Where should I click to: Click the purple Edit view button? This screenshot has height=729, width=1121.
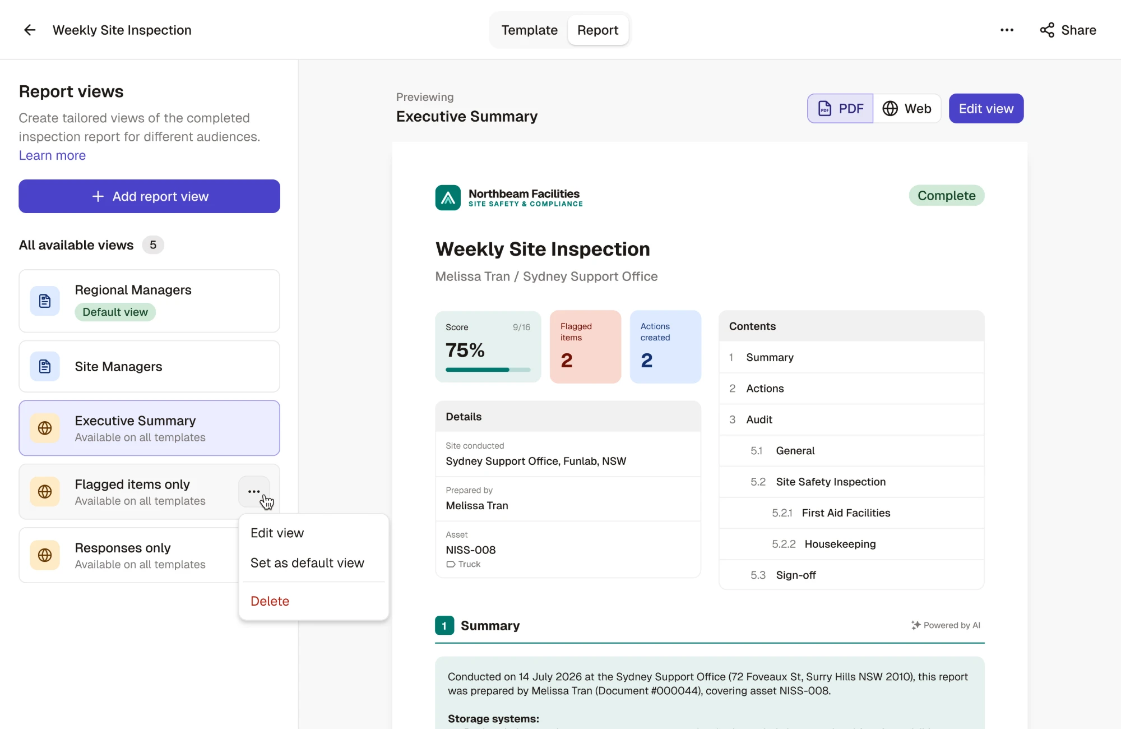(x=986, y=109)
